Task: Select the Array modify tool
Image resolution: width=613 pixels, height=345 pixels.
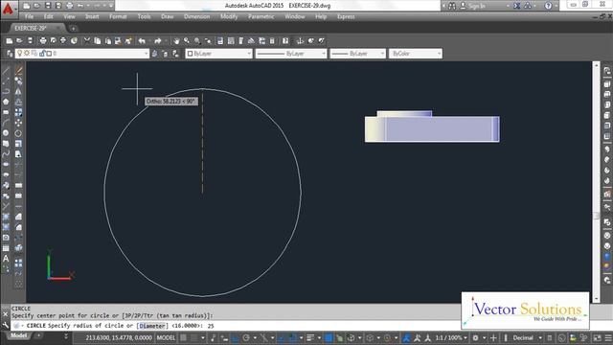Action: pyautogui.click(x=18, y=112)
